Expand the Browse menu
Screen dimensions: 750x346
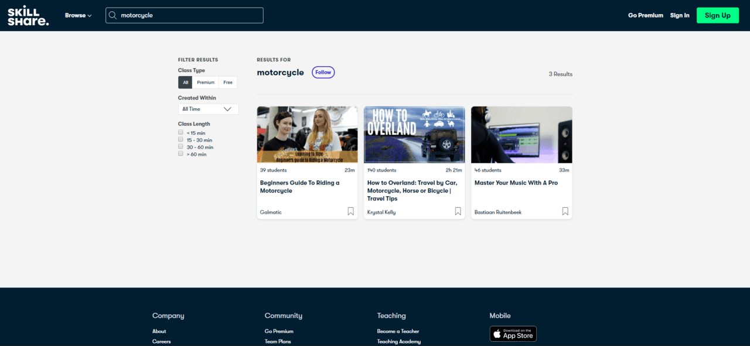78,15
